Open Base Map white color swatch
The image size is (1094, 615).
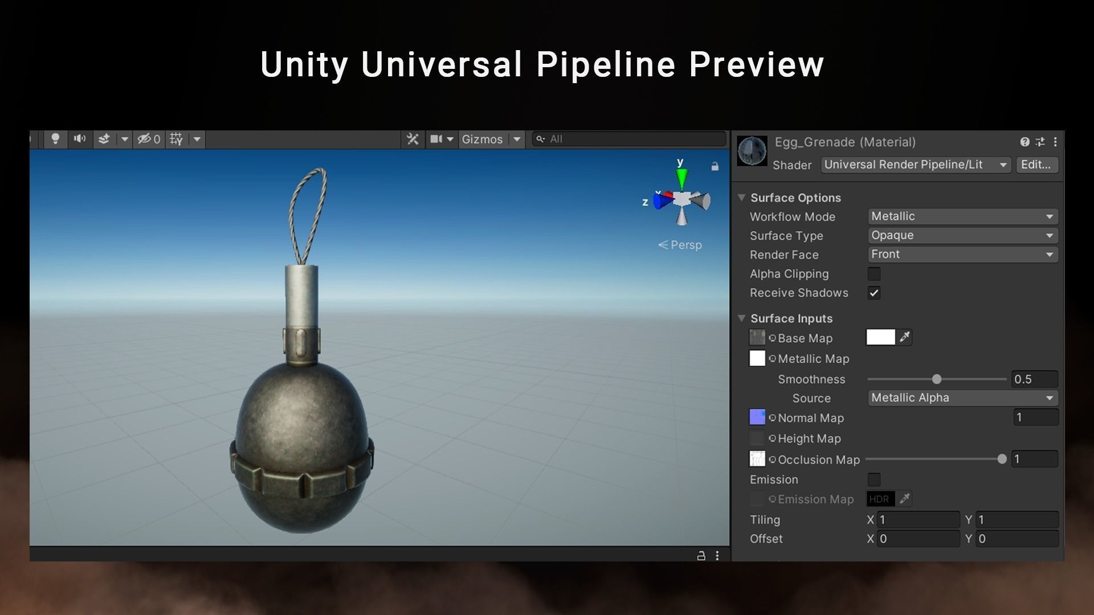[x=881, y=338]
